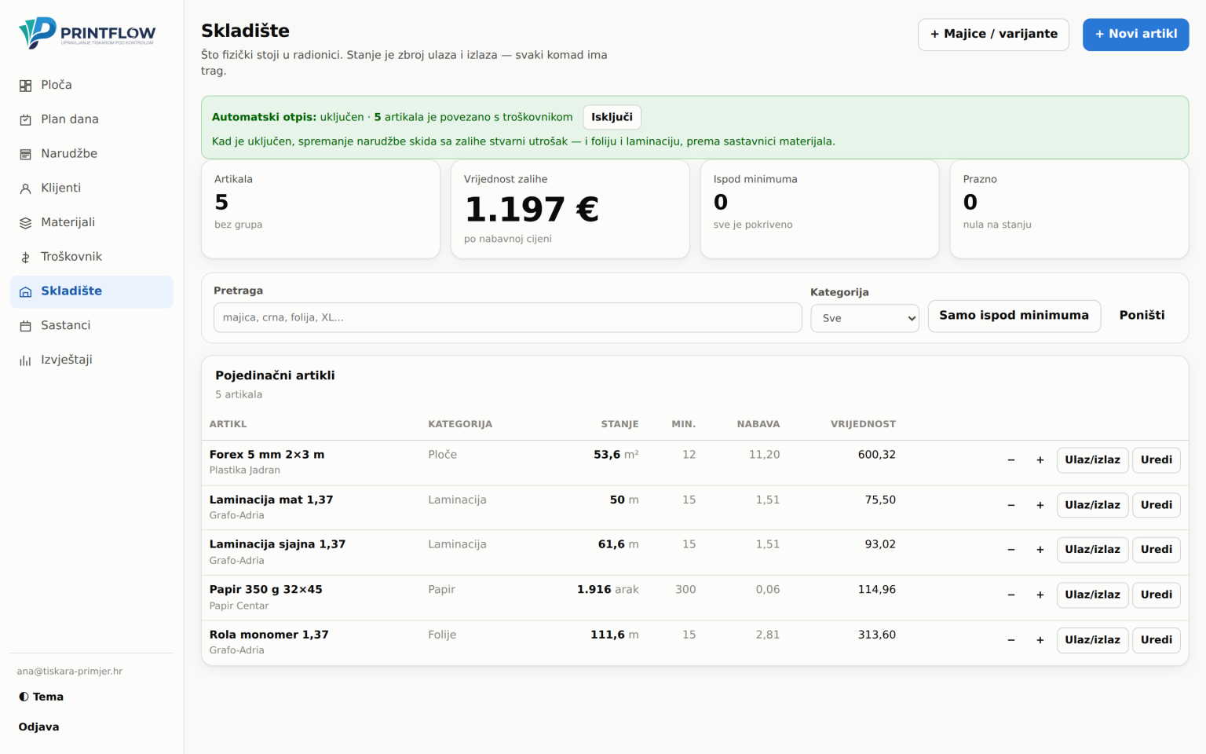Edit the Laminacija sjajna 1,37 item
The image size is (1206, 754).
point(1156,550)
